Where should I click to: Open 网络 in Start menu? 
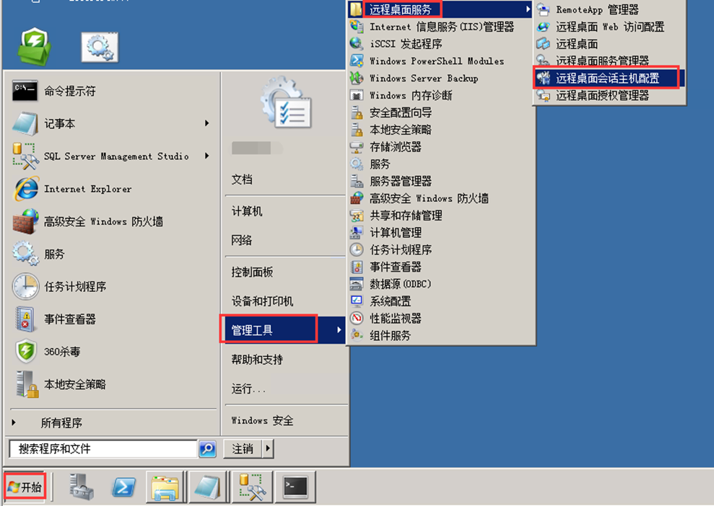coord(242,240)
